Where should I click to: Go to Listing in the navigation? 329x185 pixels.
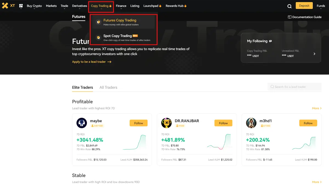135,6
